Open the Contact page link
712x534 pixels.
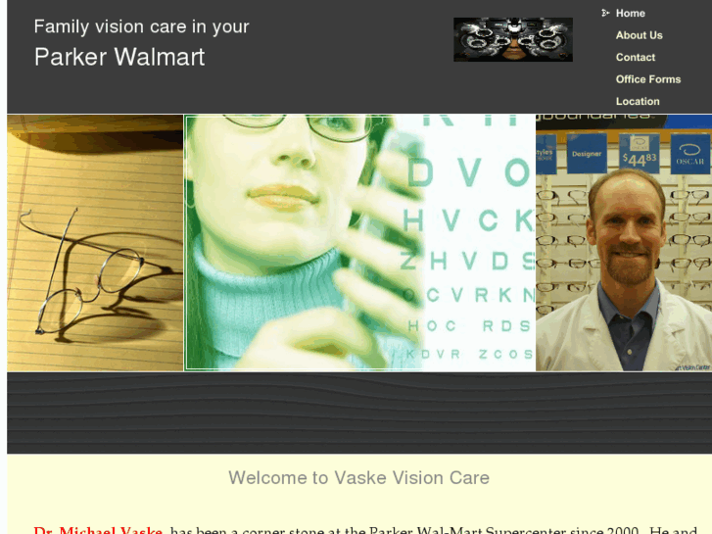click(x=636, y=57)
